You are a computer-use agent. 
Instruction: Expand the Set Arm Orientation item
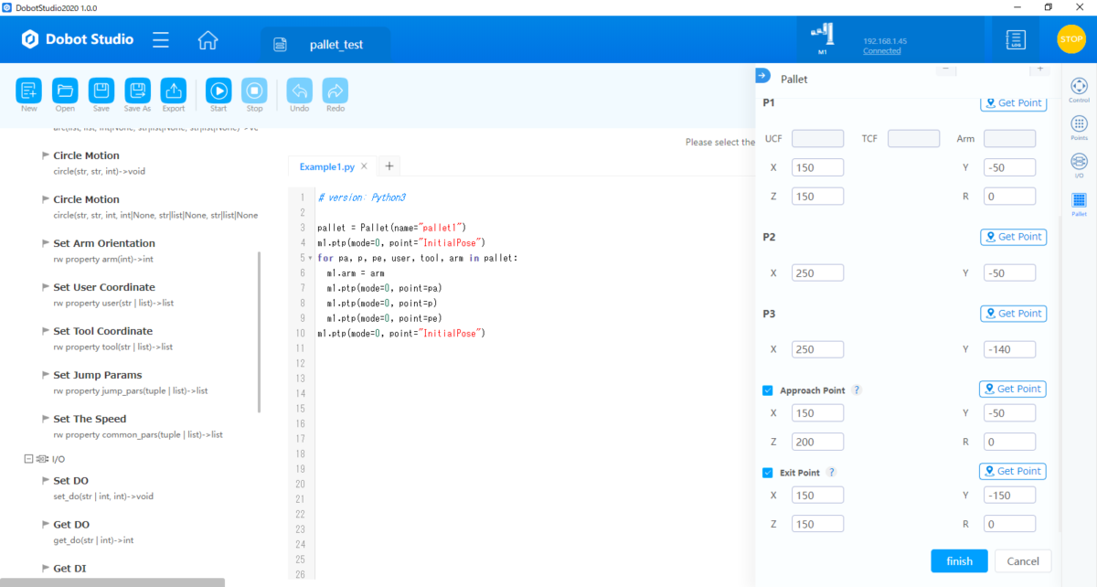pyautogui.click(x=46, y=243)
